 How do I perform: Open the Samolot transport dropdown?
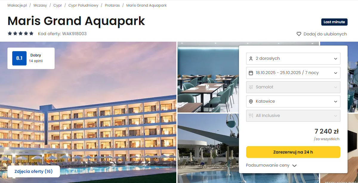coord(293,87)
